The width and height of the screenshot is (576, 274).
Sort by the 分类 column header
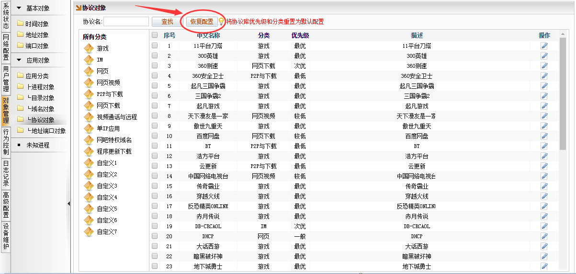[x=264, y=35]
